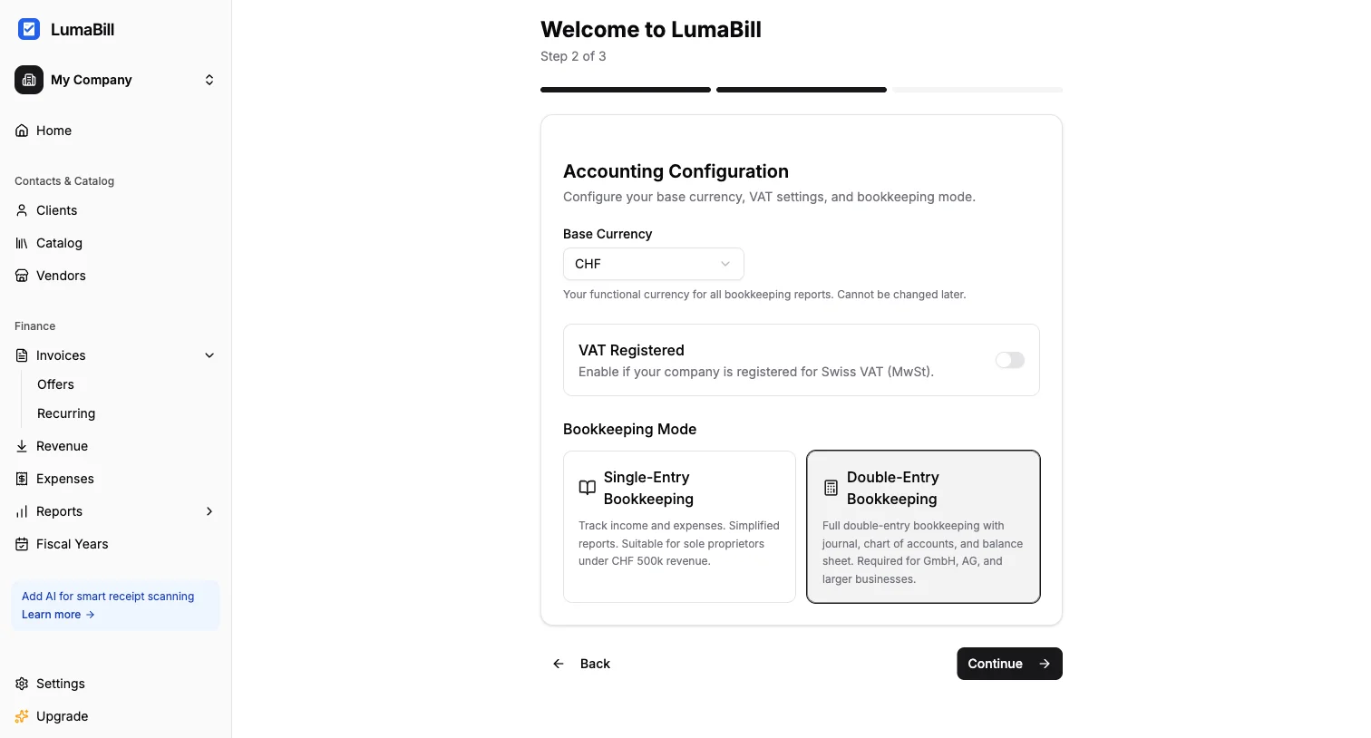Viewport: 1371px width, 738px height.
Task: Open the Base Currency dropdown
Action: pos(653,264)
